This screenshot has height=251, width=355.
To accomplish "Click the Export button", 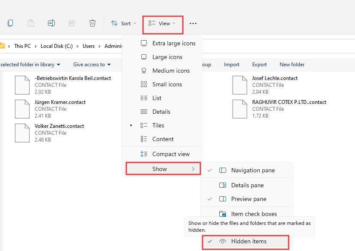I will (259, 65).
